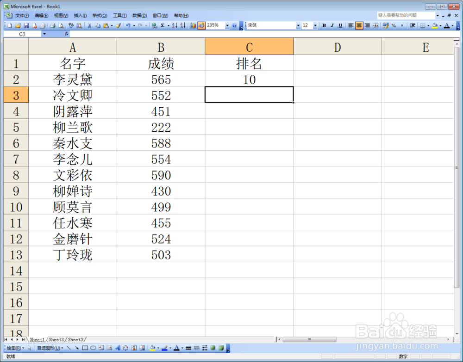
Task: Open the 文件(F) menu
Action: [x=22, y=16]
